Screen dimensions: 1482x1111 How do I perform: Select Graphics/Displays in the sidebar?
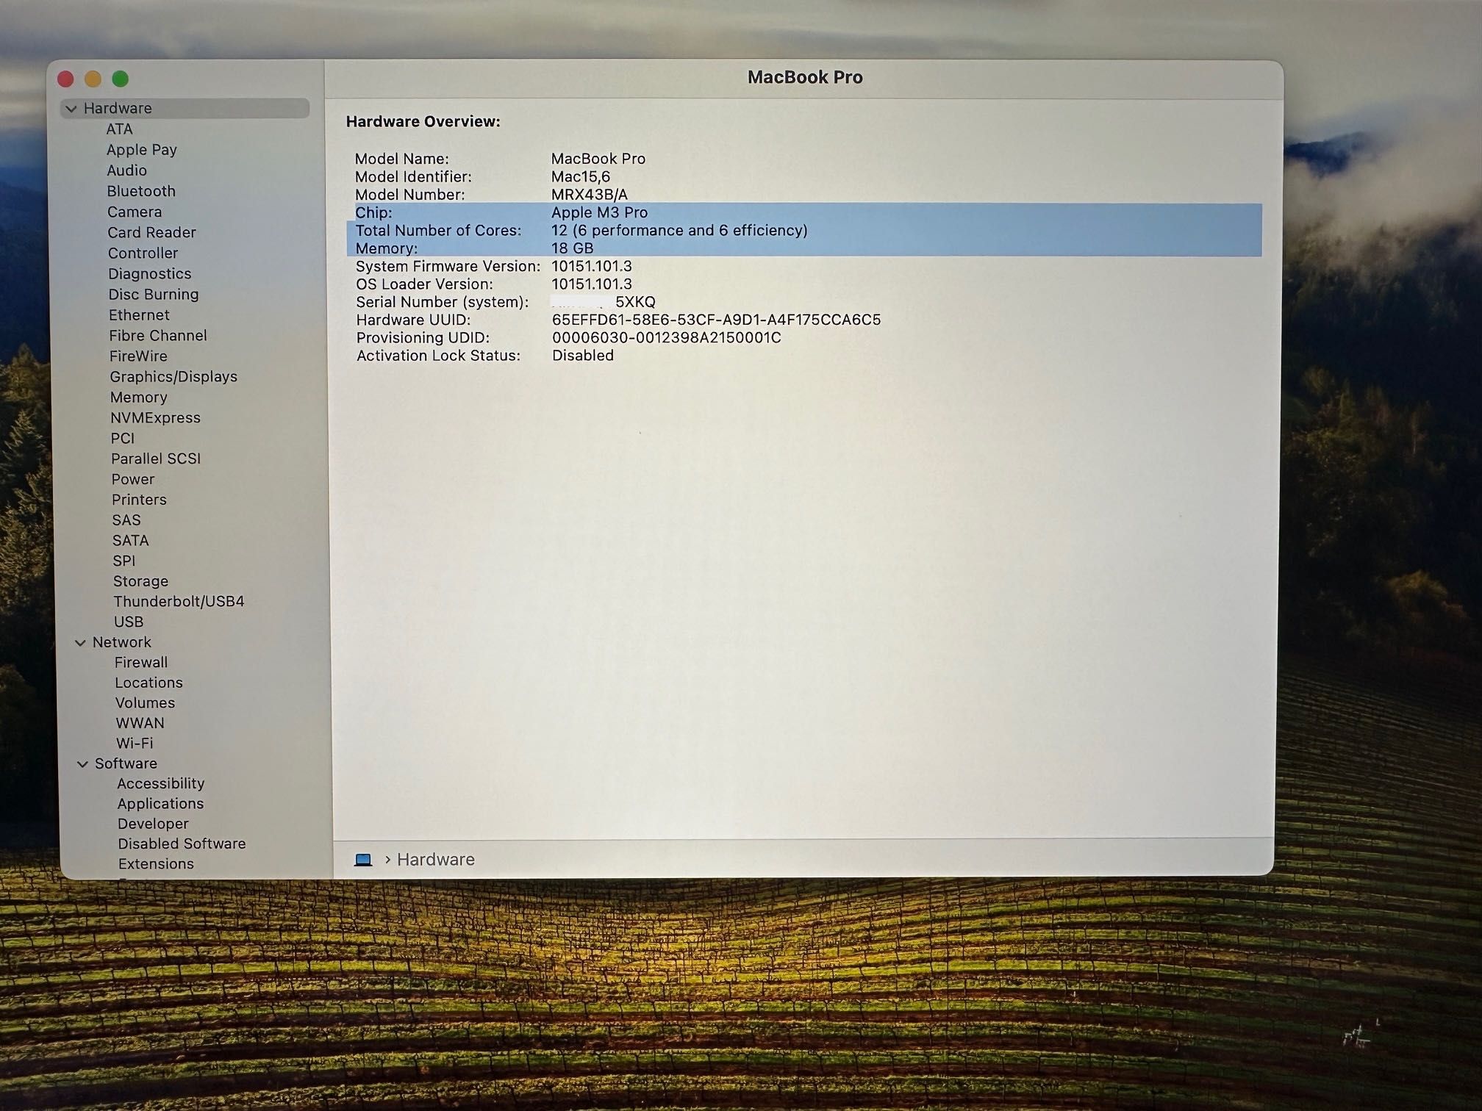(x=173, y=376)
